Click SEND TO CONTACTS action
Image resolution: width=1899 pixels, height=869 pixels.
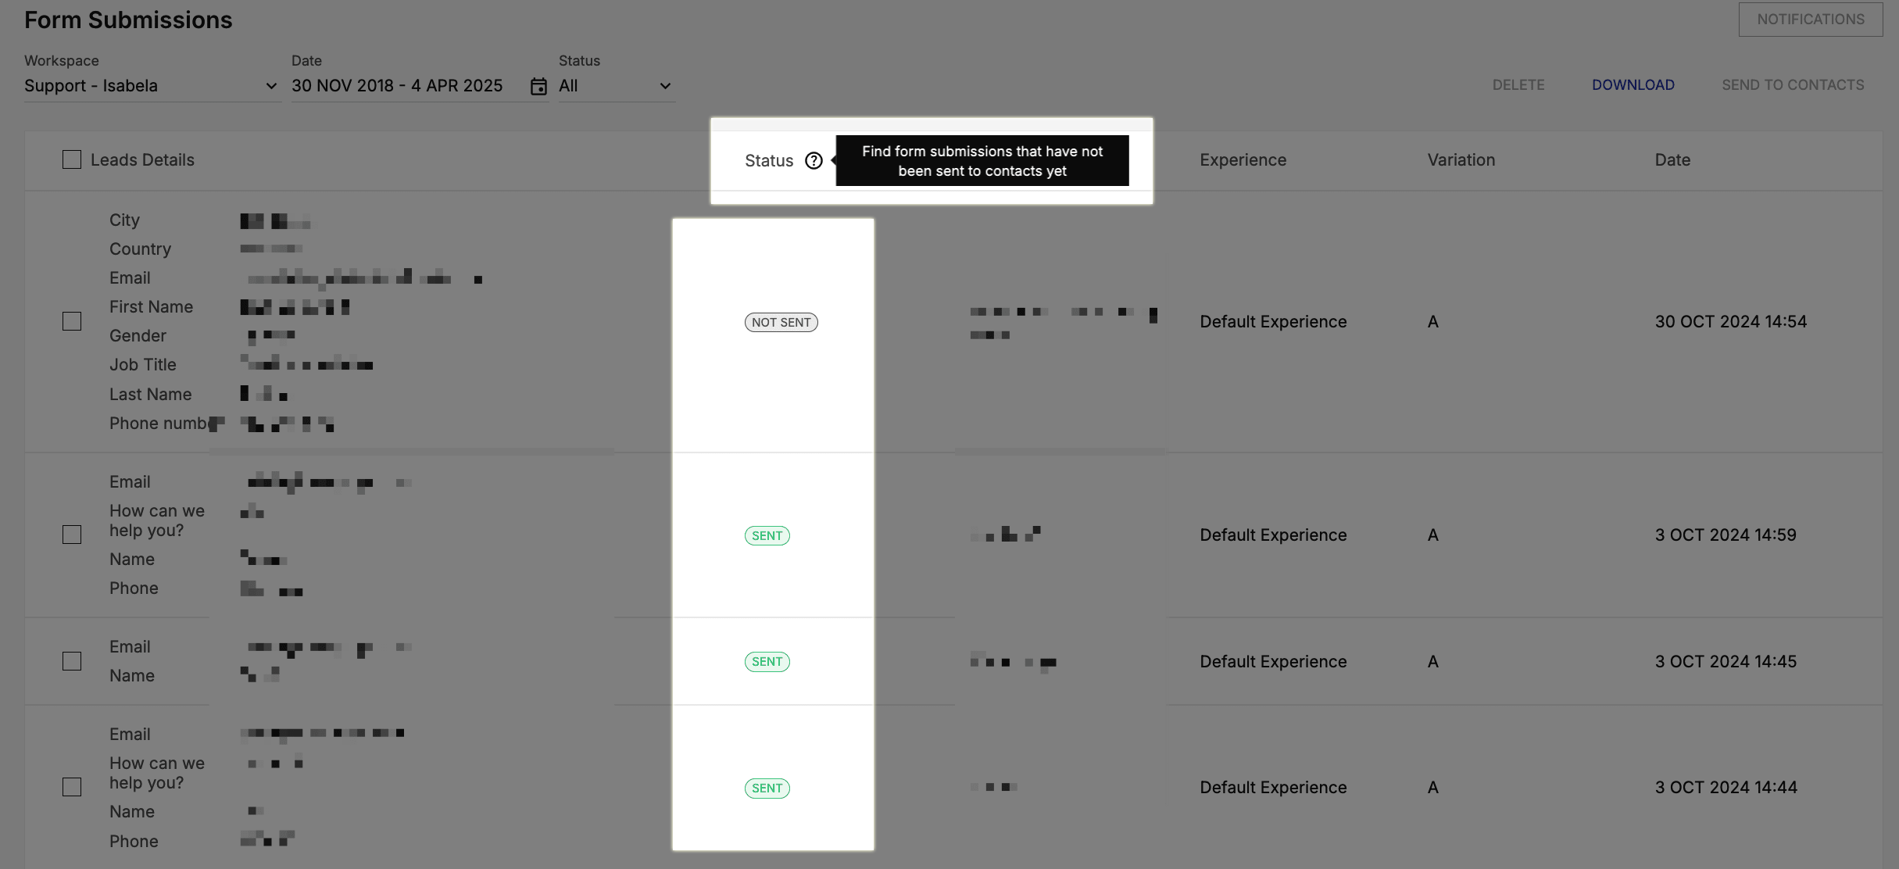pyautogui.click(x=1793, y=84)
